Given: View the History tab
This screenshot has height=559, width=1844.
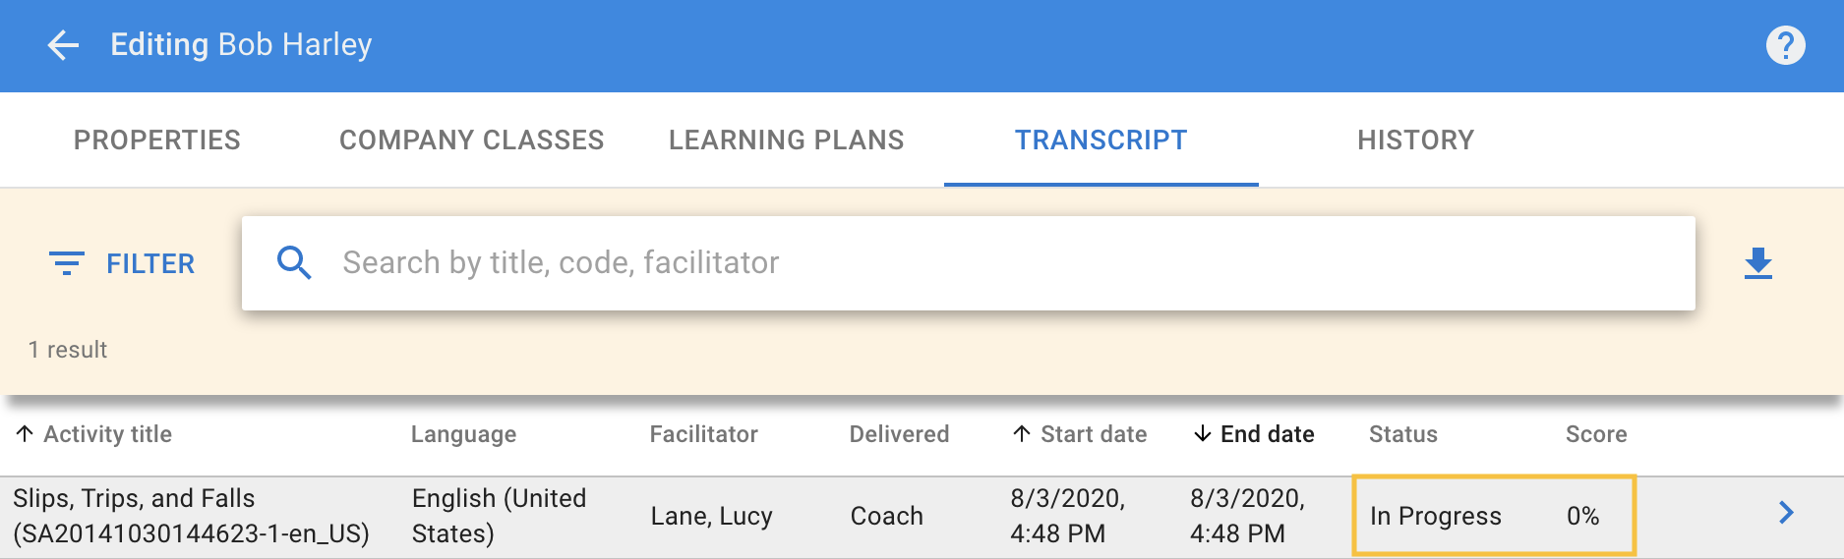Looking at the screenshot, I should click(1415, 140).
